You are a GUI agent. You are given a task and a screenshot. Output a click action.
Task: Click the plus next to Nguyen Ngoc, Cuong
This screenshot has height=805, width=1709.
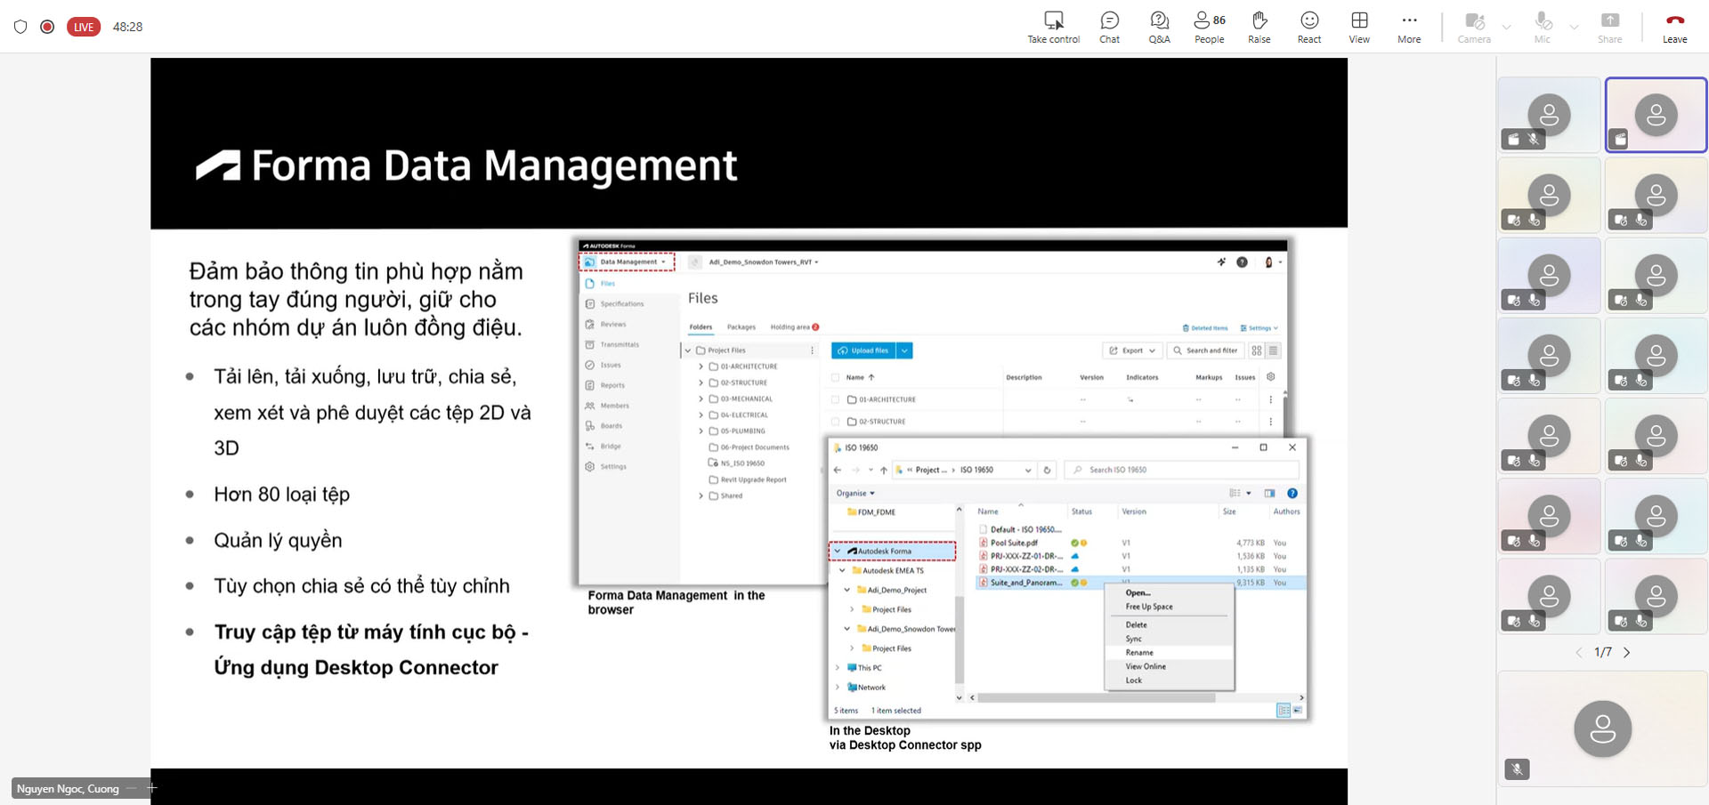point(152,787)
